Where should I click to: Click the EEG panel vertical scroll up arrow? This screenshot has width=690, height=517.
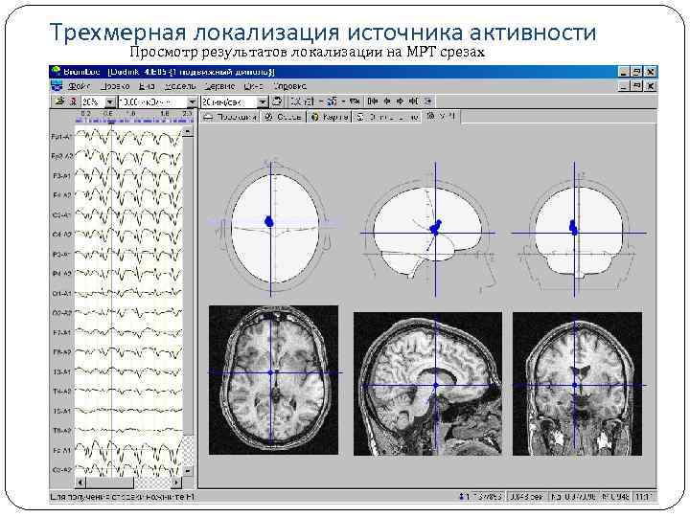pos(188,131)
